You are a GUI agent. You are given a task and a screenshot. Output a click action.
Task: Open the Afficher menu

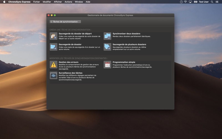coord(58,2)
